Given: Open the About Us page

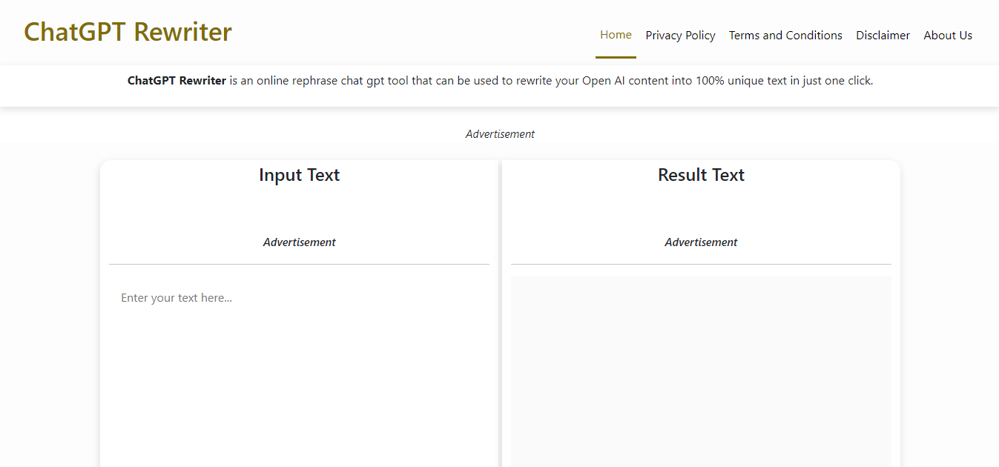Looking at the screenshot, I should (x=948, y=36).
